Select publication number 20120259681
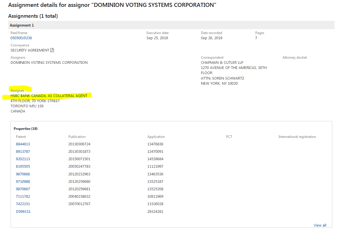The height and width of the screenshot is (236, 344). (79, 189)
